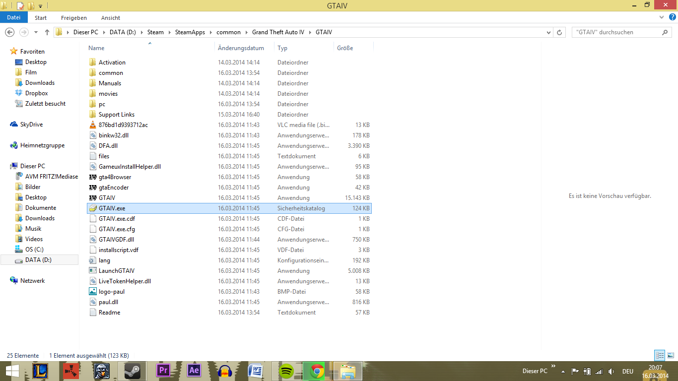Sort files by Typ column
Viewport: 678px width, 381px height.
pyautogui.click(x=282, y=48)
